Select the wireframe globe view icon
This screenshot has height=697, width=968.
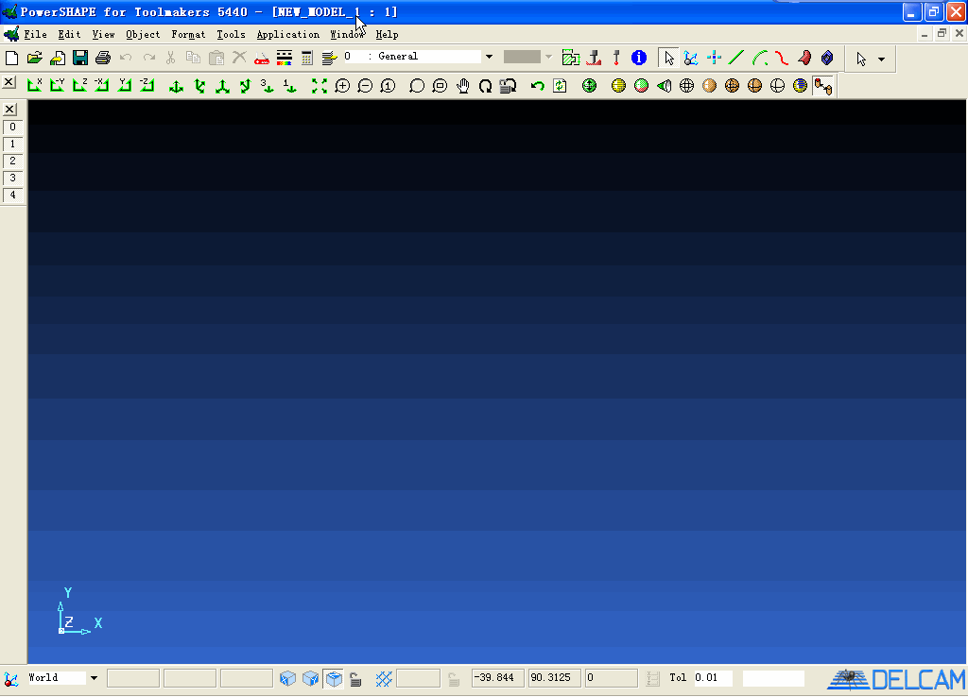point(686,86)
